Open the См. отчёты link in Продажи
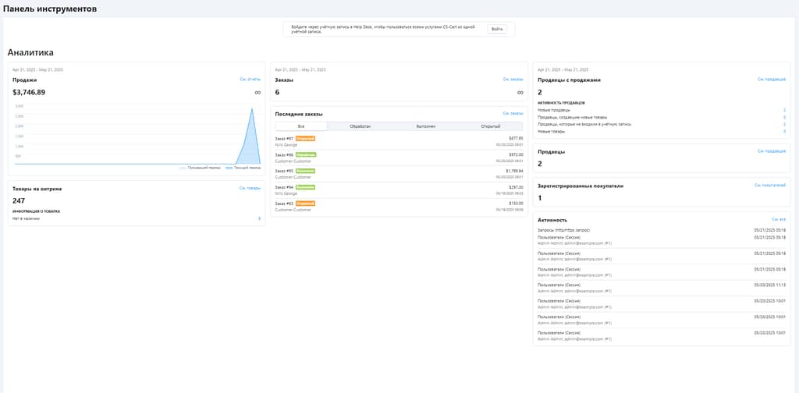 point(250,80)
